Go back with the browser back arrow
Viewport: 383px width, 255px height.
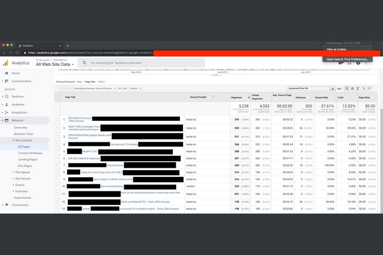click(x=4, y=53)
